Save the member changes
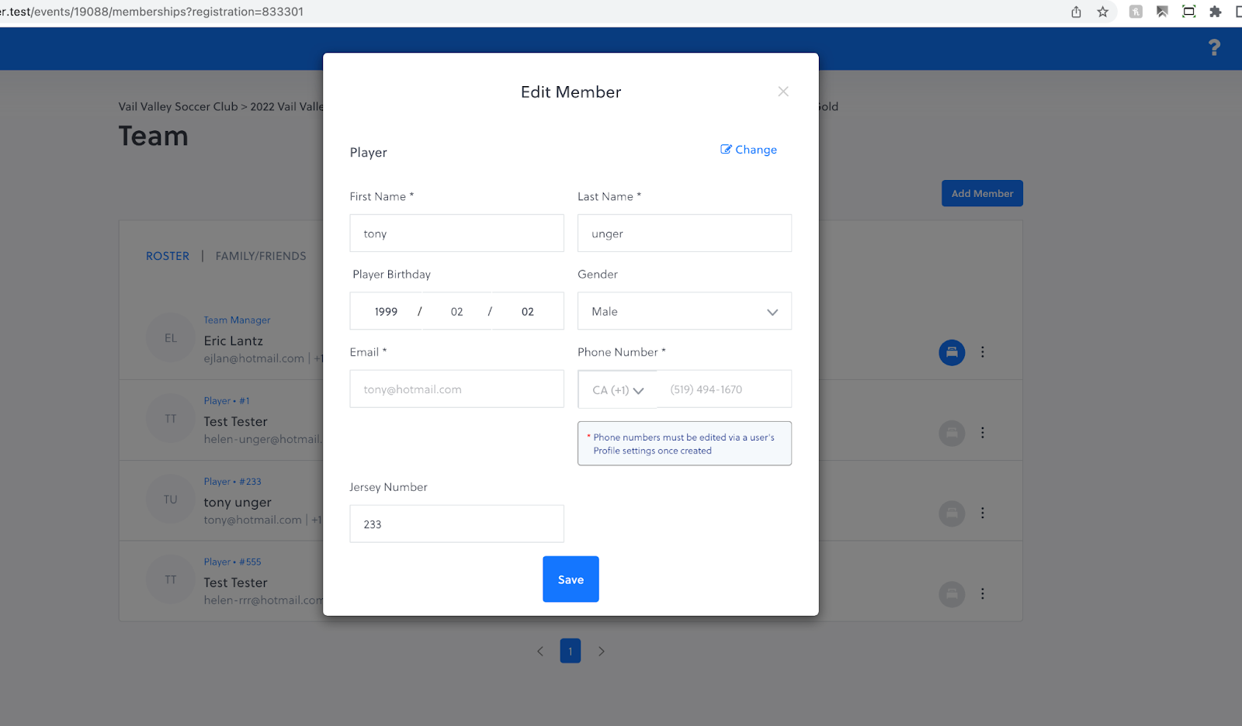This screenshot has width=1242, height=726. 571,579
